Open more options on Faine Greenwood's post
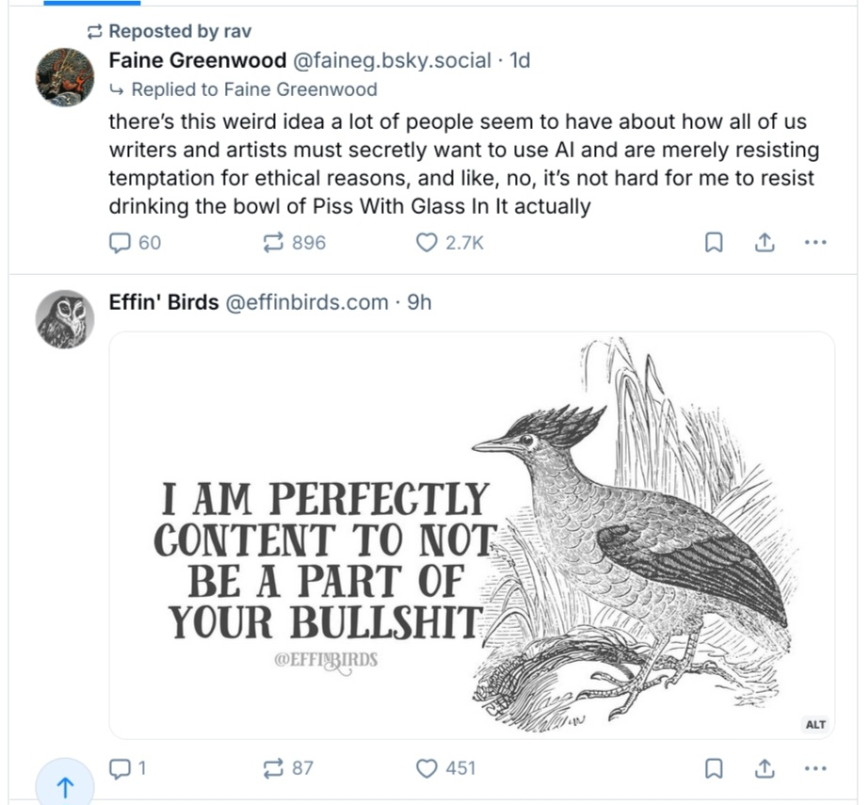 tap(815, 243)
